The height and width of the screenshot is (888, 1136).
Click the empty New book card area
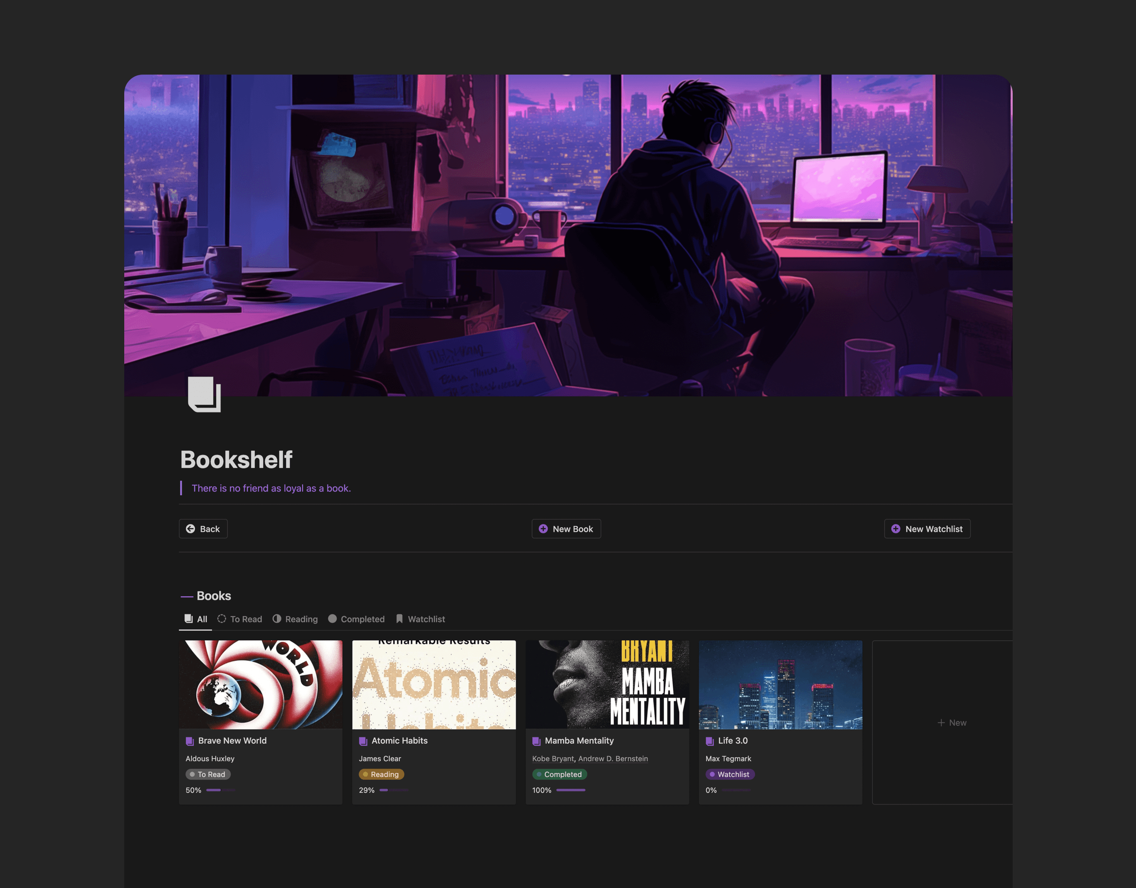[x=952, y=723]
